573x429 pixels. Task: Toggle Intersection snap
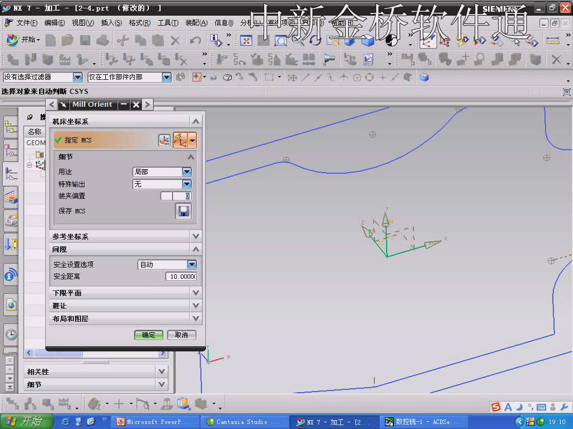pyautogui.click(x=344, y=77)
